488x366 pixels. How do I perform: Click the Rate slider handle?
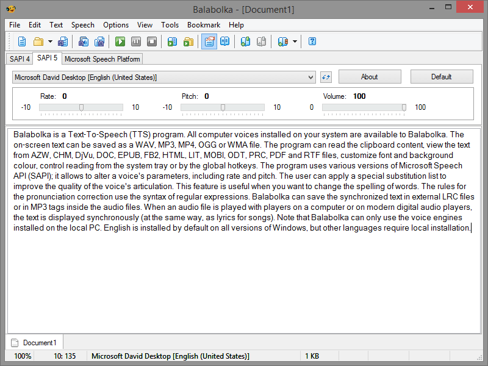tap(81, 107)
